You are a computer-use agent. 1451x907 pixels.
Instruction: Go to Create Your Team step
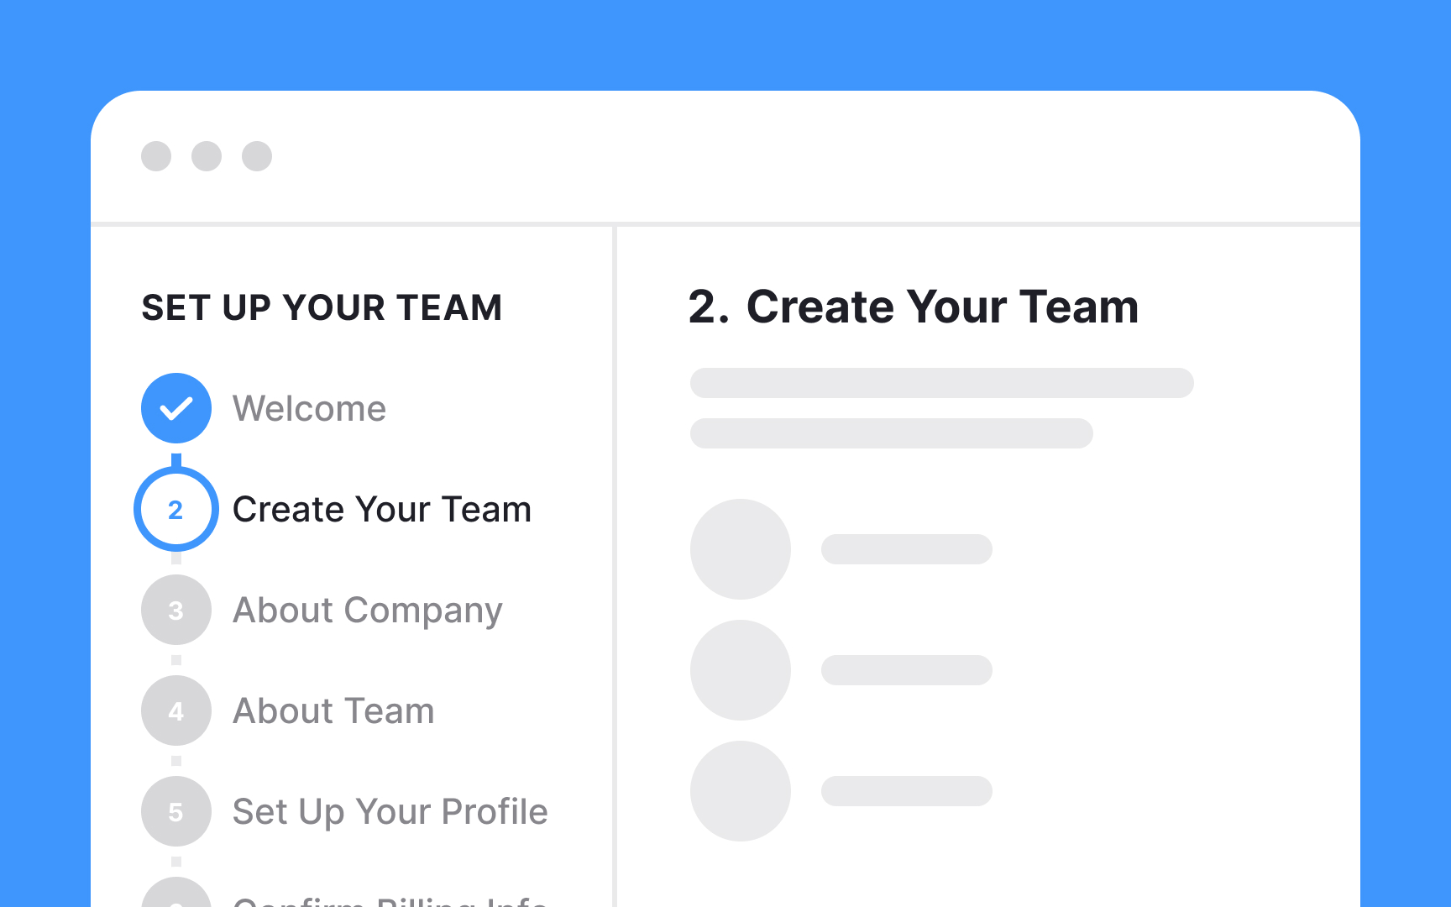tap(381, 510)
